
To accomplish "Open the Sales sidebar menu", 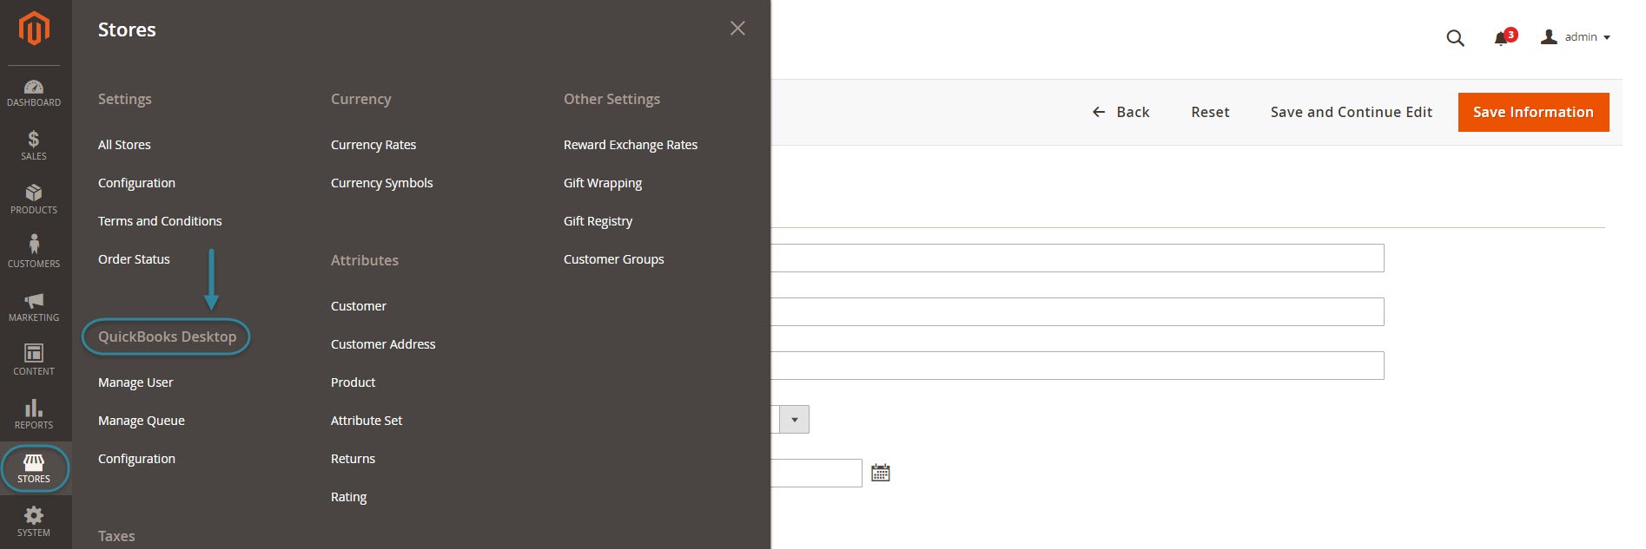I will click(x=34, y=146).
